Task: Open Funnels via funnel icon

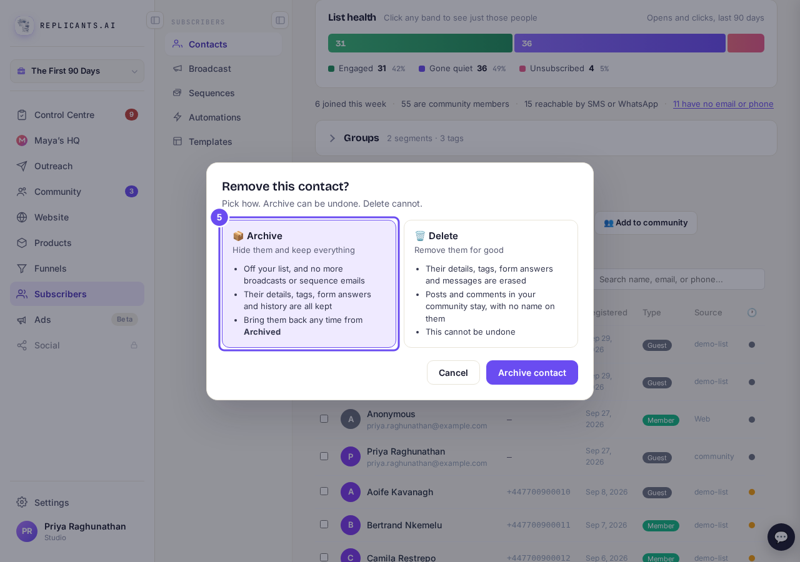Action: coord(22,269)
